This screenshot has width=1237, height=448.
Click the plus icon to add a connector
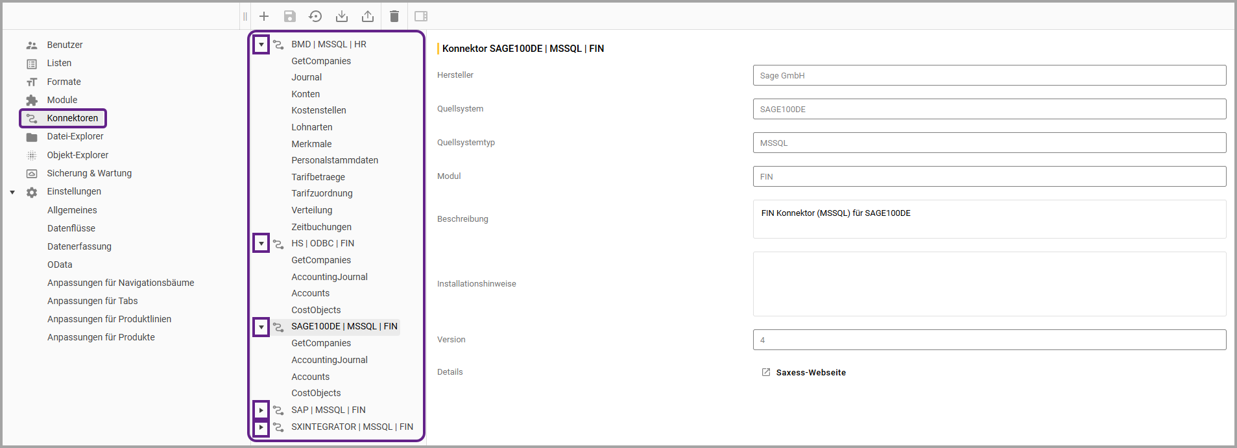264,16
